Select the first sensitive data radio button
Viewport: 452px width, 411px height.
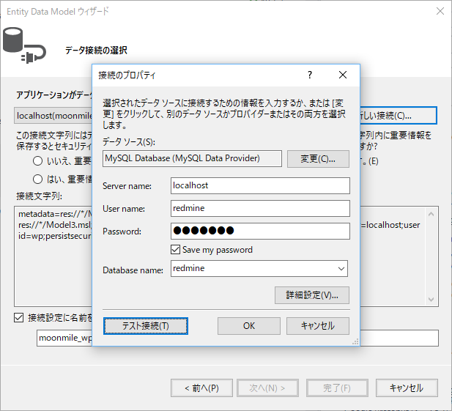(x=37, y=161)
